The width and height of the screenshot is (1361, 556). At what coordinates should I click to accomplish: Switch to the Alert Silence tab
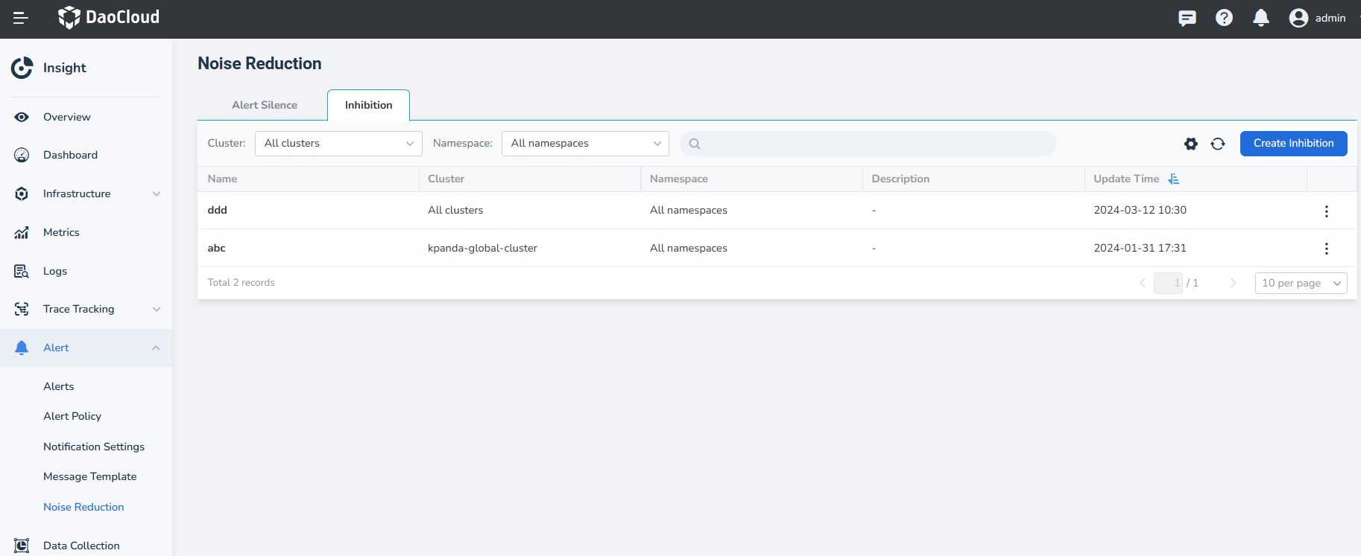click(x=264, y=105)
